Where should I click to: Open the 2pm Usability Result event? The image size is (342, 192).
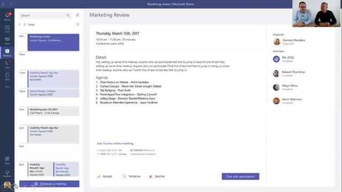point(53,134)
